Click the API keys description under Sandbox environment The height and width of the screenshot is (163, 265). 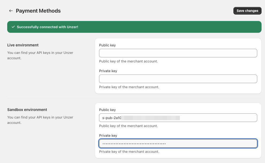(40, 120)
